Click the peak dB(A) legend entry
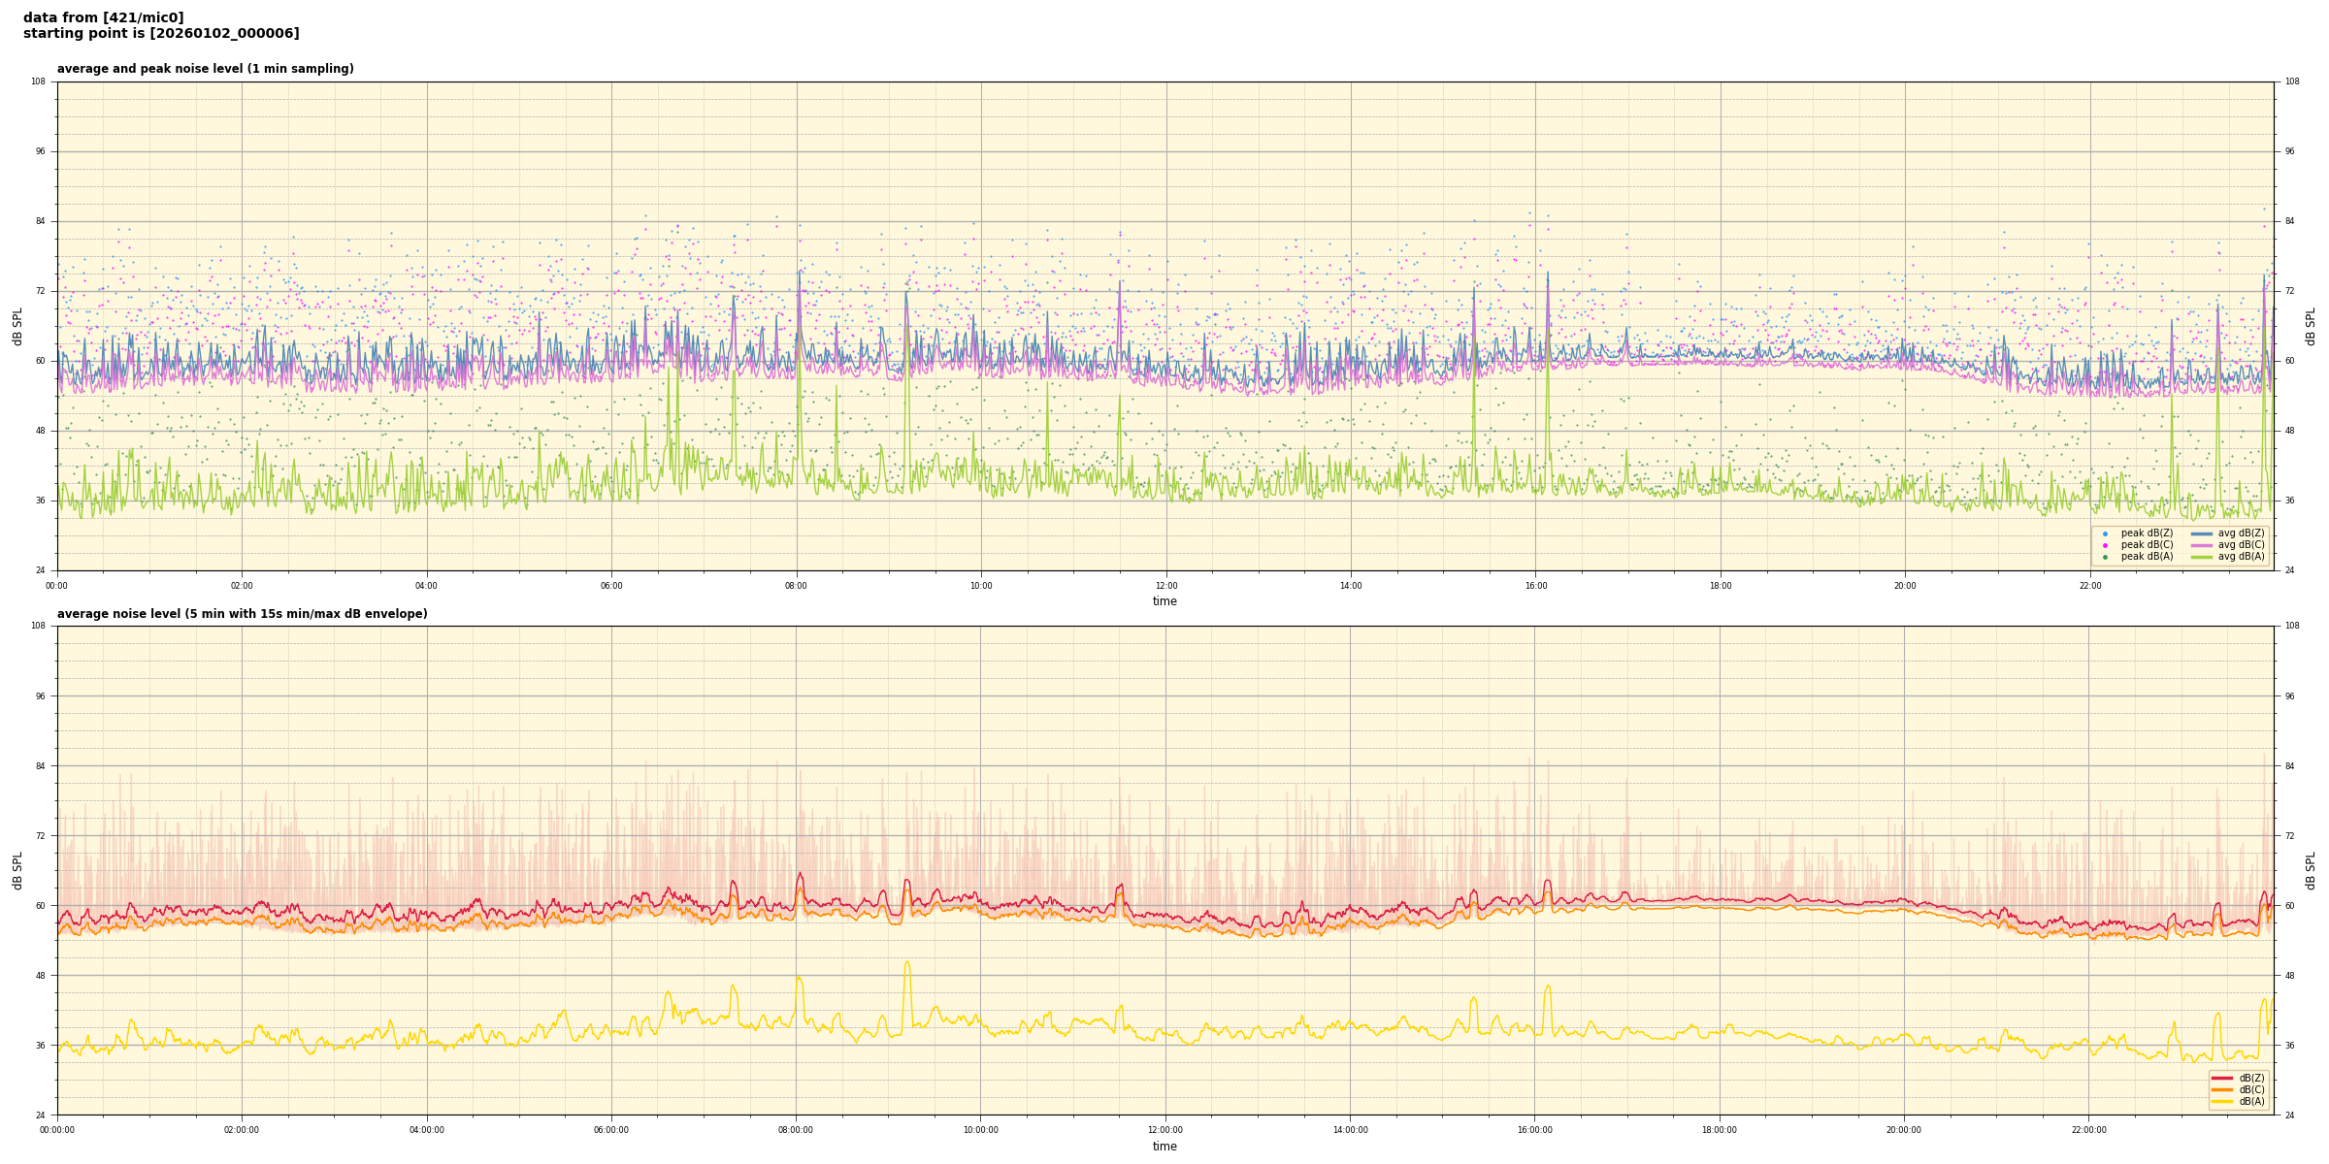2329x1164 pixels. point(2147,557)
